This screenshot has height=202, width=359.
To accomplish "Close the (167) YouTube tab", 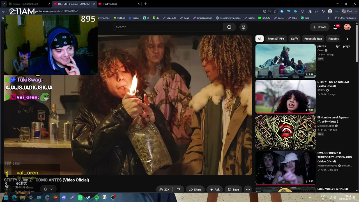I will click(139, 4).
